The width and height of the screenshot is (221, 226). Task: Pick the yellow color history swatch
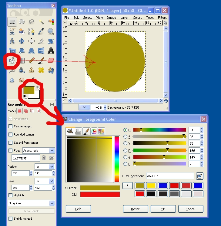pyautogui.click(x=151, y=185)
